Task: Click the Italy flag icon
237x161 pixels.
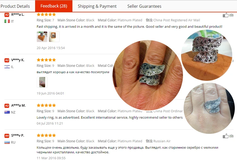Action: coord(7,21)
